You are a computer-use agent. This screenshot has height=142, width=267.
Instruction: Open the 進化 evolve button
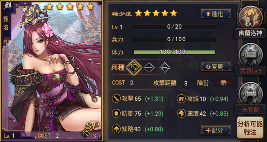216,14
